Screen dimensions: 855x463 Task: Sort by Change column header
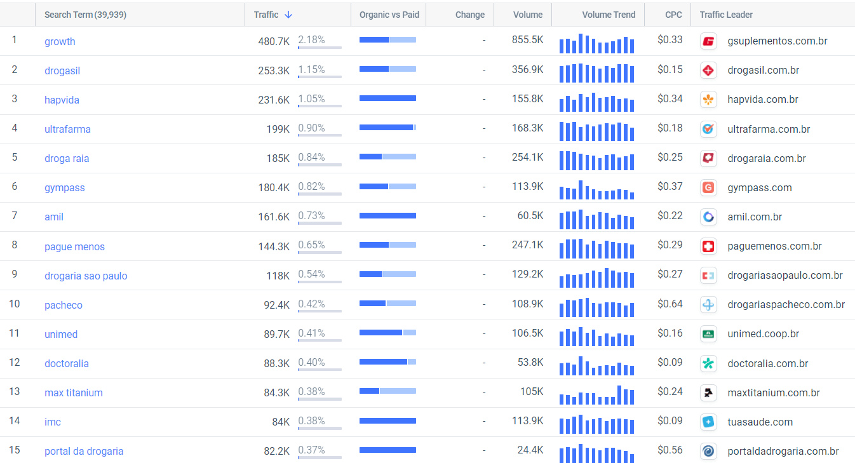(x=470, y=15)
